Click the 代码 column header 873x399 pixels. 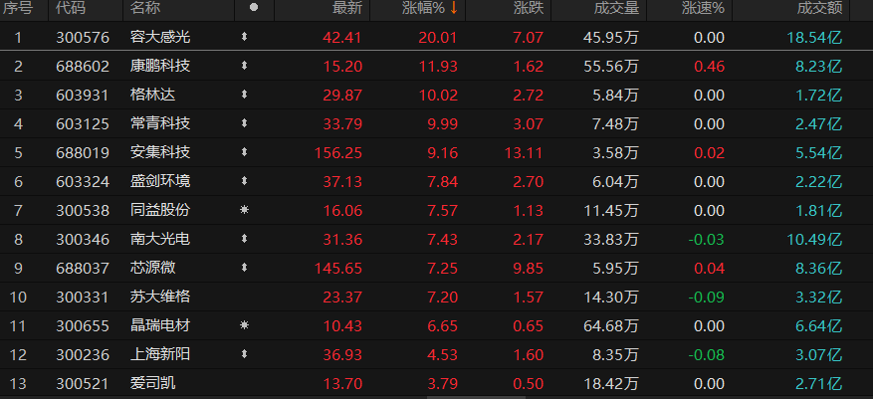click(x=71, y=9)
